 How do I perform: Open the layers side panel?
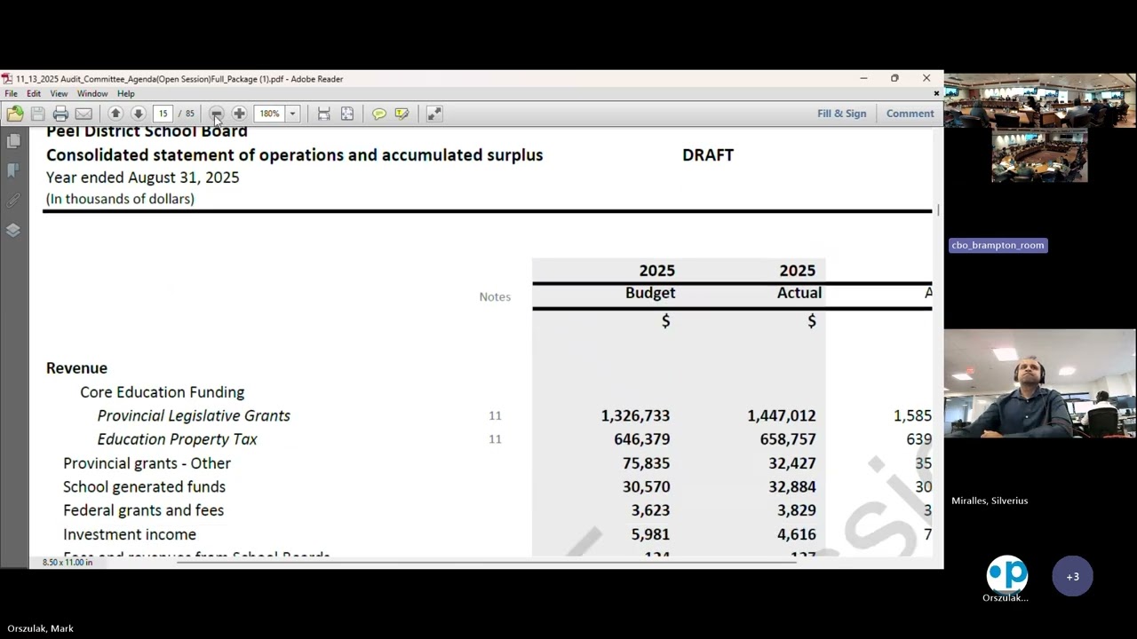(13, 230)
